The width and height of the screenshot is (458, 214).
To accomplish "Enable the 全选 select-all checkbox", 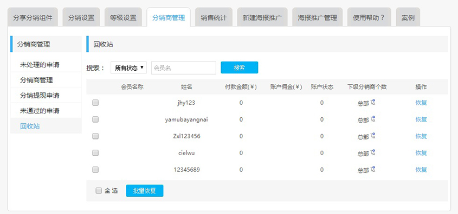I will [99, 191].
